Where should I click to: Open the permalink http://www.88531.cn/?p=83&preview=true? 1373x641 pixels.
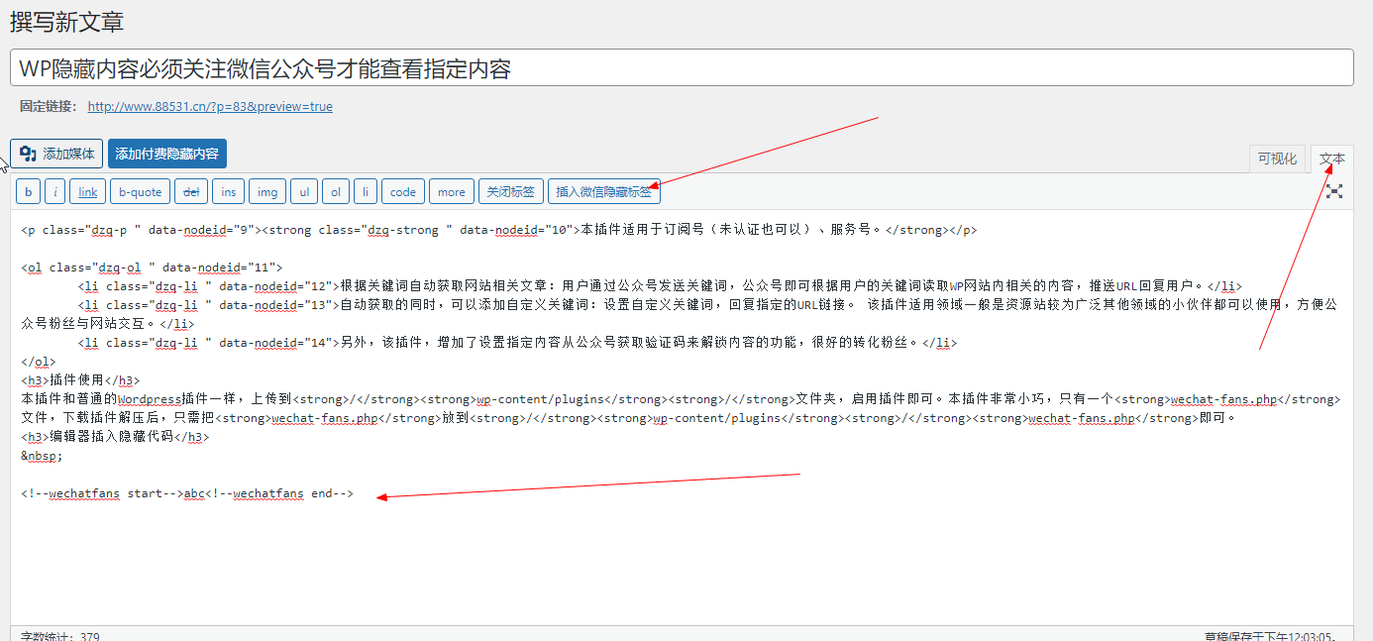pos(210,106)
